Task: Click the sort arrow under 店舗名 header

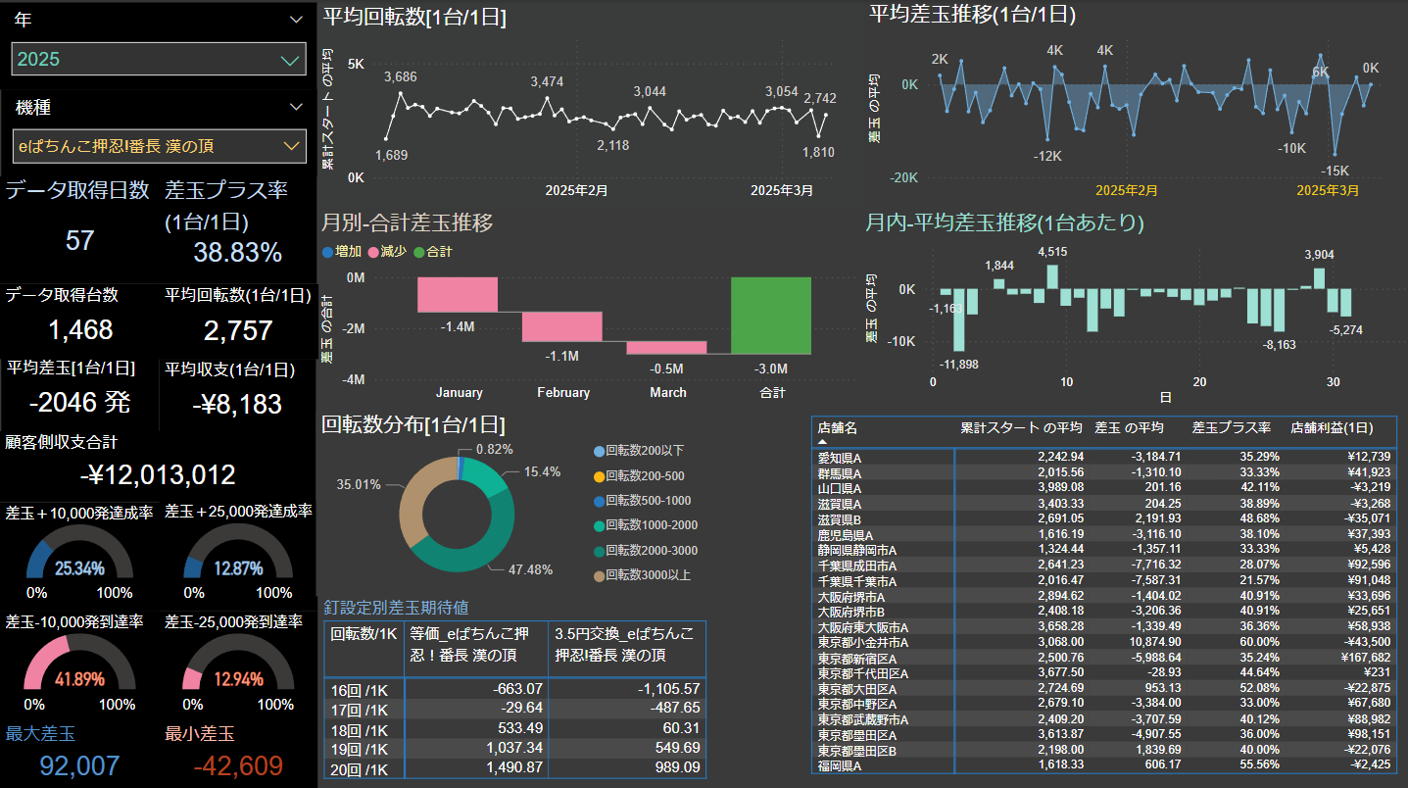Action: (x=822, y=442)
